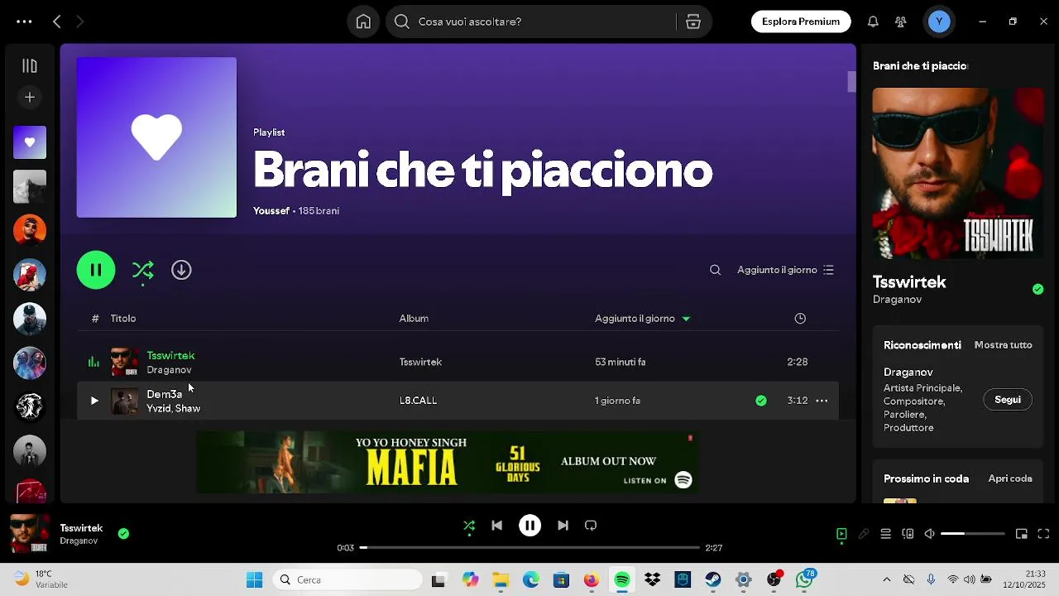Toggle playlist shuffle next to green button
This screenshot has height=596, width=1059.
coord(143,271)
